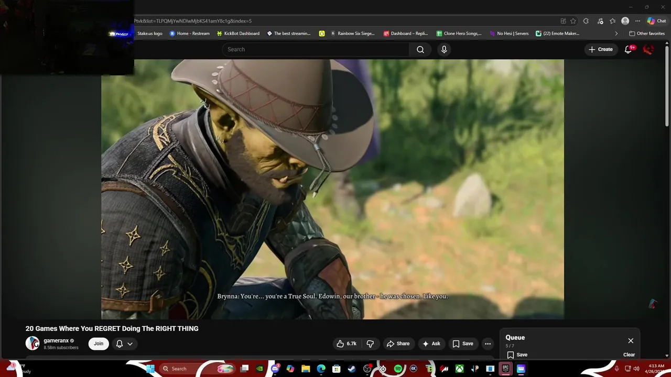Open the gameranx channel name link
Viewport: 671px width, 377px height.
click(x=56, y=340)
